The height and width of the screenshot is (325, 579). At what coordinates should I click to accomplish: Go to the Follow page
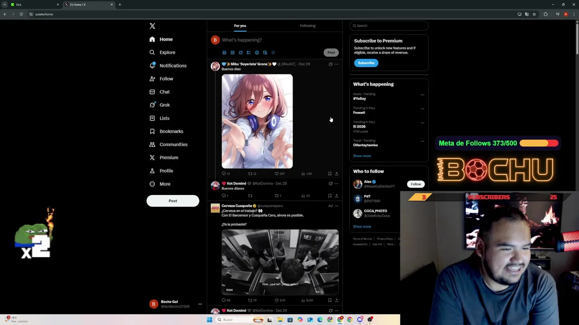click(161, 79)
